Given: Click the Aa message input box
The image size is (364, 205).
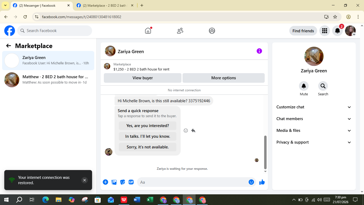Looking at the screenshot, I should click(x=197, y=182).
